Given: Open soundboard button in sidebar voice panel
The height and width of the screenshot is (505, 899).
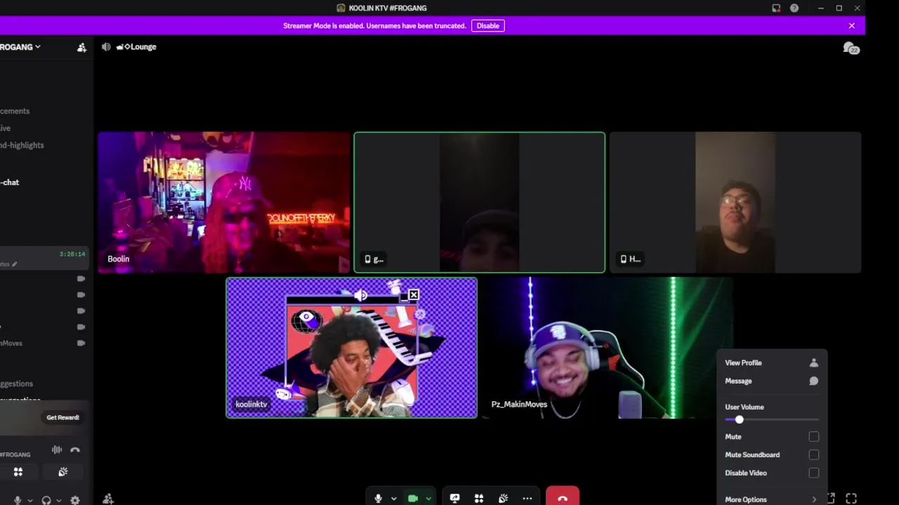Looking at the screenshot, I should point(63,472).
